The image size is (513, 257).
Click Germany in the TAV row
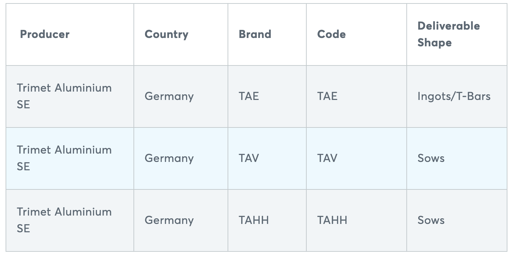tap(169, 158)
